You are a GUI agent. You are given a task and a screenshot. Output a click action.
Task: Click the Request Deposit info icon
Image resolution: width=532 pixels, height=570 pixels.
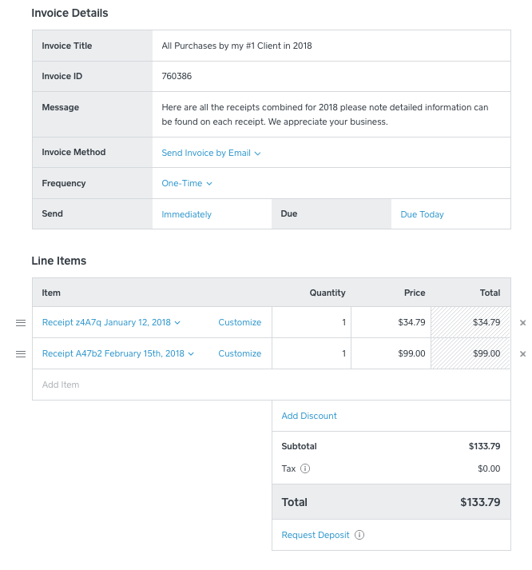click(359, 535)
